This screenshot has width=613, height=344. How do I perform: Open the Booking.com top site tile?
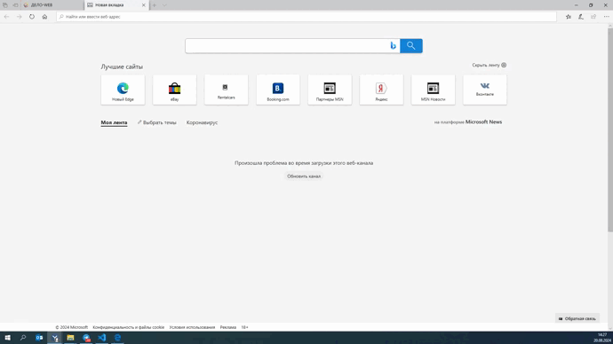coord(278,90)
